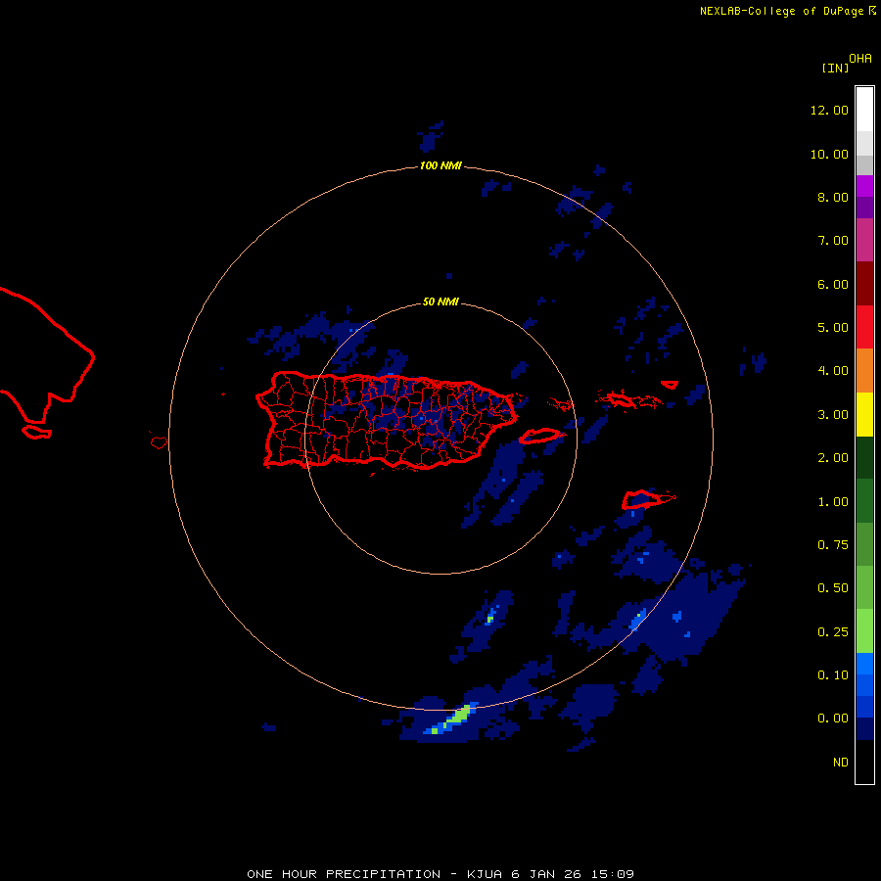This screenshot has width=881, height=881.
Task: Click the light green swatch beside 0.25
Action: click(864, 631)
